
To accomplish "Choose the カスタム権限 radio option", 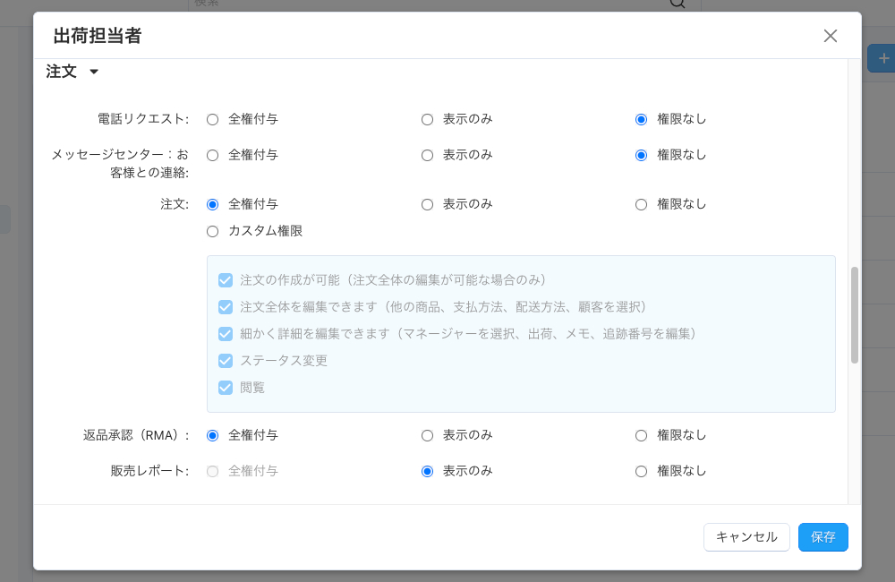I will click(212, 231).
